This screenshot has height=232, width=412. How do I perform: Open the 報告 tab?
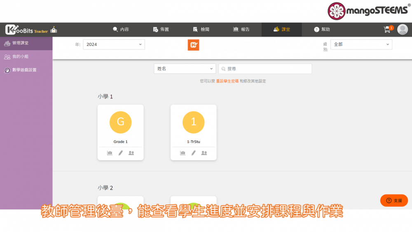241,30
